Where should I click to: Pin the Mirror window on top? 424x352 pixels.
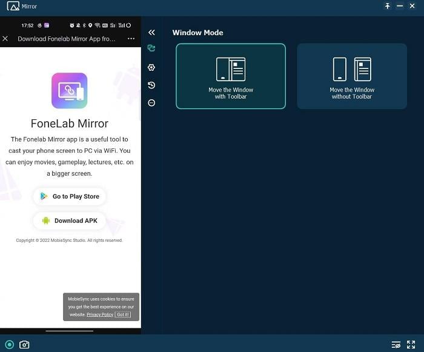pyautogui.click(x=388, y=6)
